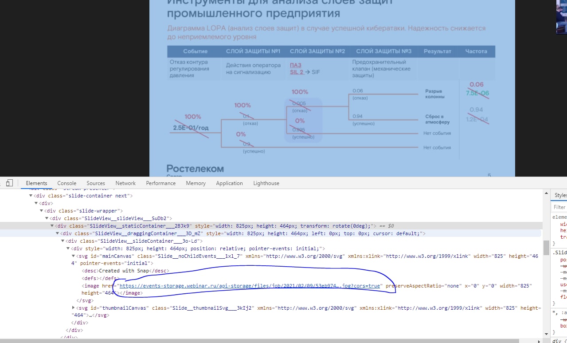This screenshot has width=567, height=343.
Task: Click the Ростелеком logo on the slide
Action: pyautogui.click(x=195, y=169)
